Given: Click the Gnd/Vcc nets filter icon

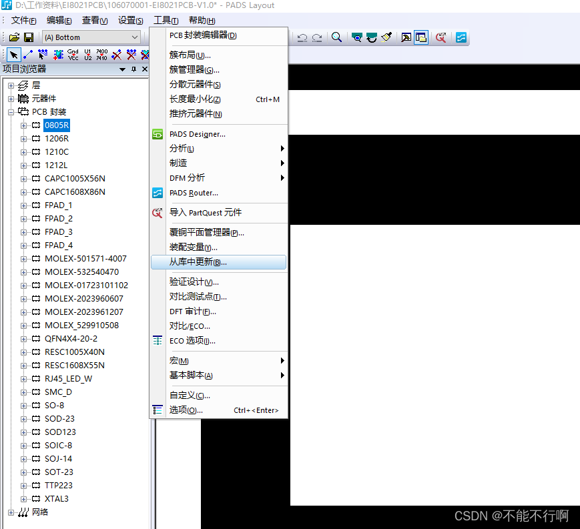Looking at the screenshot, I should coord(73,55).
